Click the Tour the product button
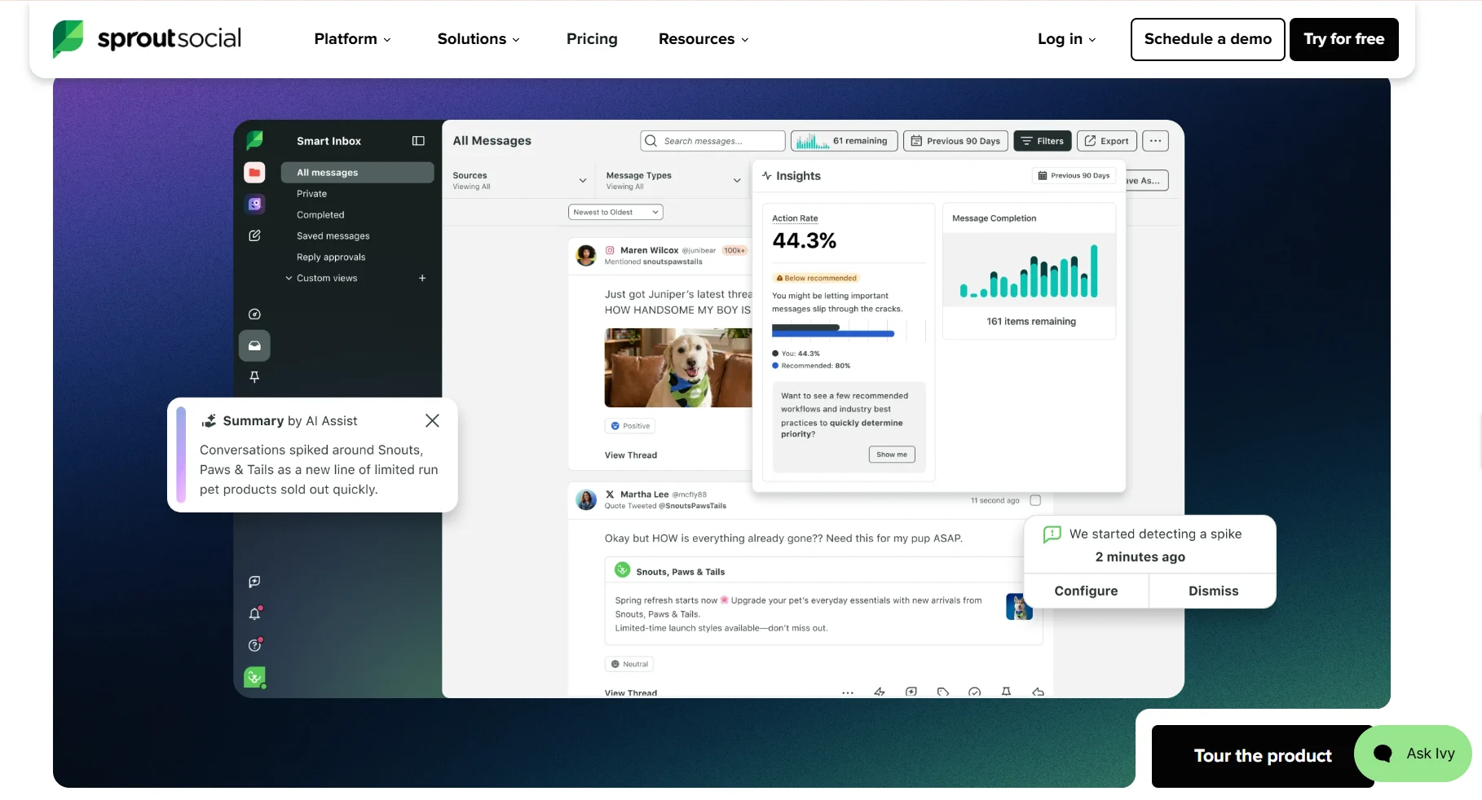The height and width of the screenshot is (800, 1482). pyautogui.click(x=1262, y=756)
